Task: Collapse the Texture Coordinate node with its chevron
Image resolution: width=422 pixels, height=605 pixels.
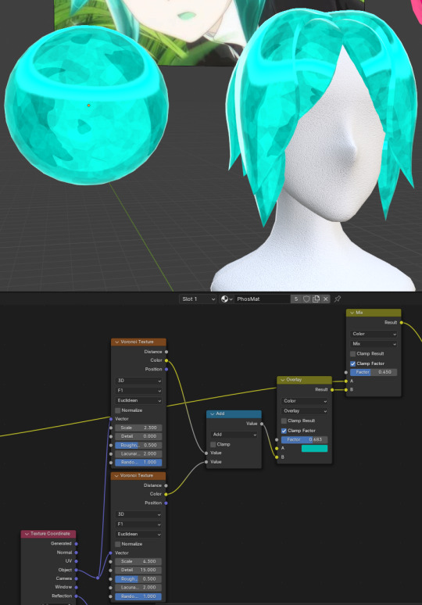Action: click(27, 534)
